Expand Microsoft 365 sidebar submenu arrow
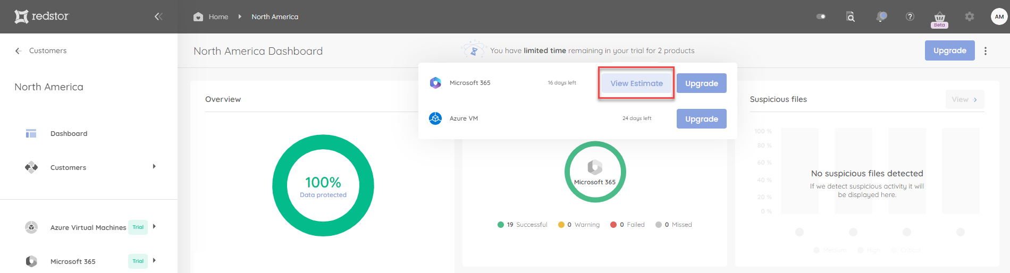 [154, 261]
